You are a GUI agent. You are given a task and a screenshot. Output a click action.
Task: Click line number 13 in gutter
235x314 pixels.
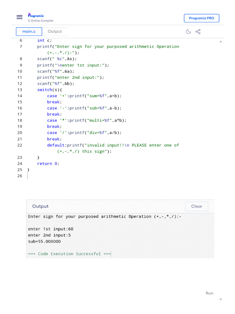coord(20,90)
